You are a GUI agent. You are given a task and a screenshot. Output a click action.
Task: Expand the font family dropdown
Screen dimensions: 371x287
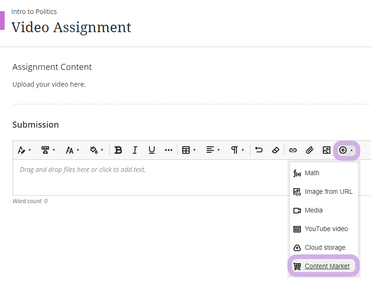click(48, 150)
